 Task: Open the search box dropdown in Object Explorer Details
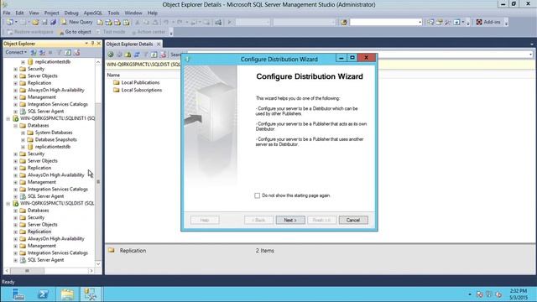click(530, 55)
